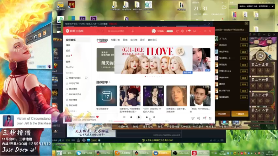
Task: Close the friend invite panel
Action: click(x=246, y=24)
